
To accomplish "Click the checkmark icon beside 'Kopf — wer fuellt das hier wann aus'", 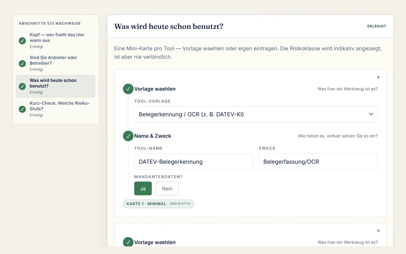I will [22, 41].
